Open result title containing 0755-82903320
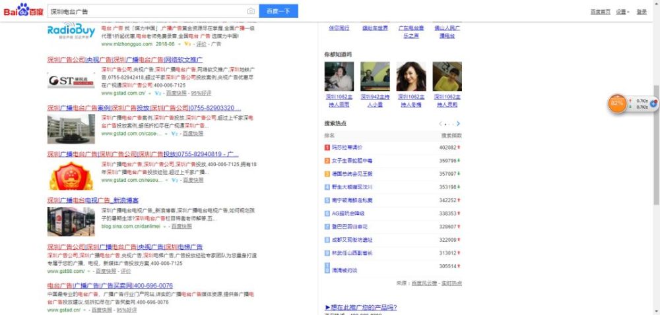Screen dimensions: 660x315 (145, 108)
